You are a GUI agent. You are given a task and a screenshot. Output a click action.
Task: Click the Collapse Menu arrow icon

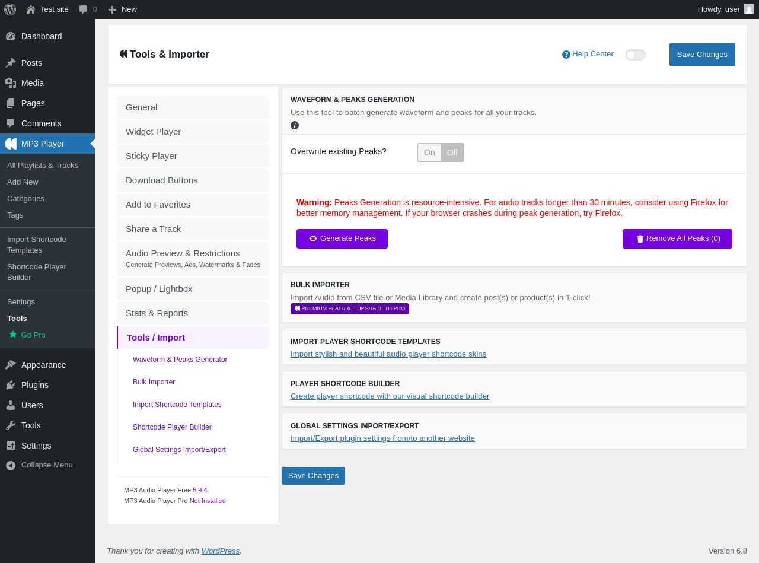(11, 466)
